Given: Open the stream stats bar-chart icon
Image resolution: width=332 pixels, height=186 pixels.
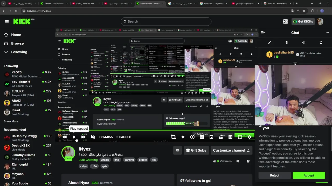Looking at the screenshot, I should [x=202, y=137].
